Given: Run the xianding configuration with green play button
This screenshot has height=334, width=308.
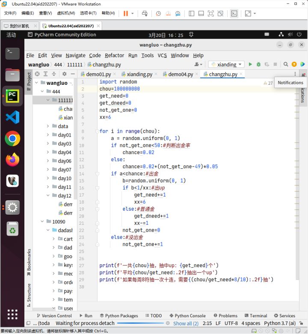Looking at the screenshot, I should tap(251, 65).
